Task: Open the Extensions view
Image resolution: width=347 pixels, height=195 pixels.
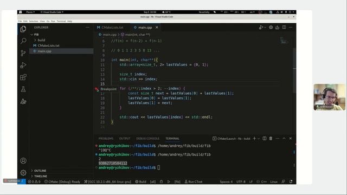Action: [x=23, y=77]
